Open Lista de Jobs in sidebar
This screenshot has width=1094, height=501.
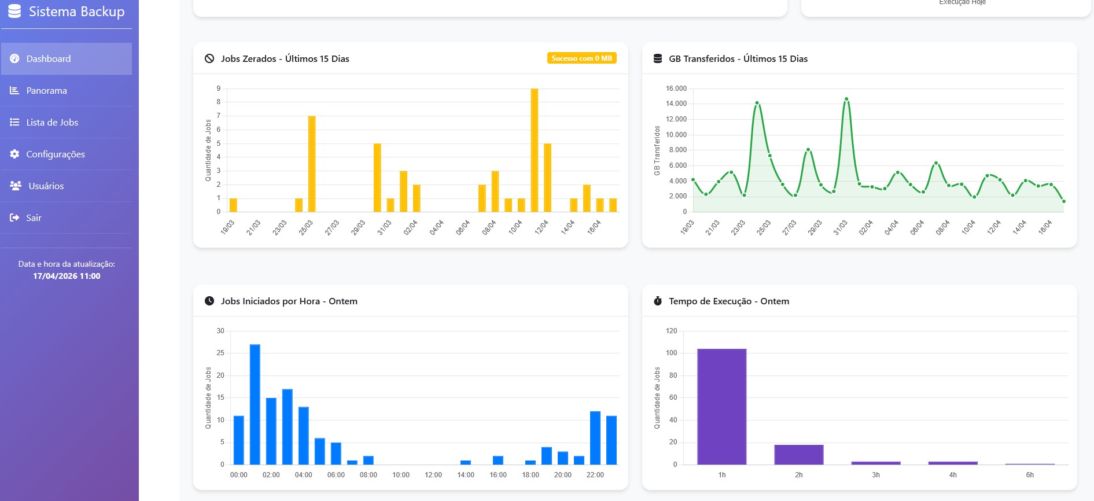pos(67,122)
